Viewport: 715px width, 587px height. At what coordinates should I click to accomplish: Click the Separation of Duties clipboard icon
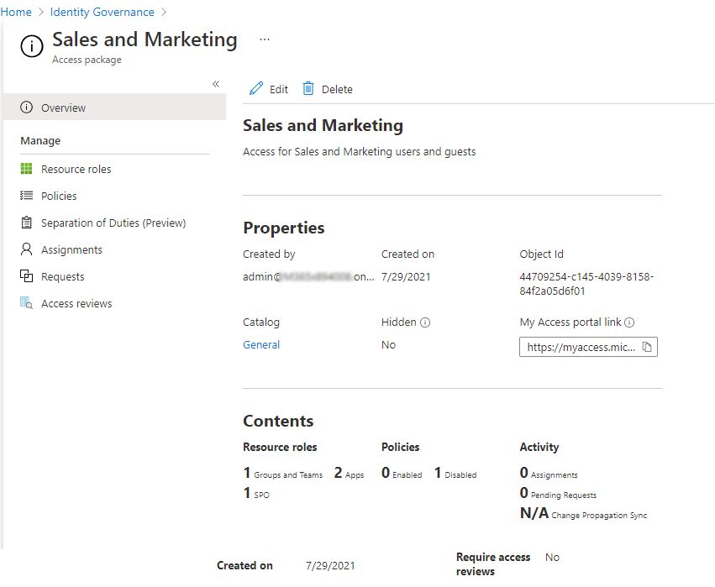point(26,223)
